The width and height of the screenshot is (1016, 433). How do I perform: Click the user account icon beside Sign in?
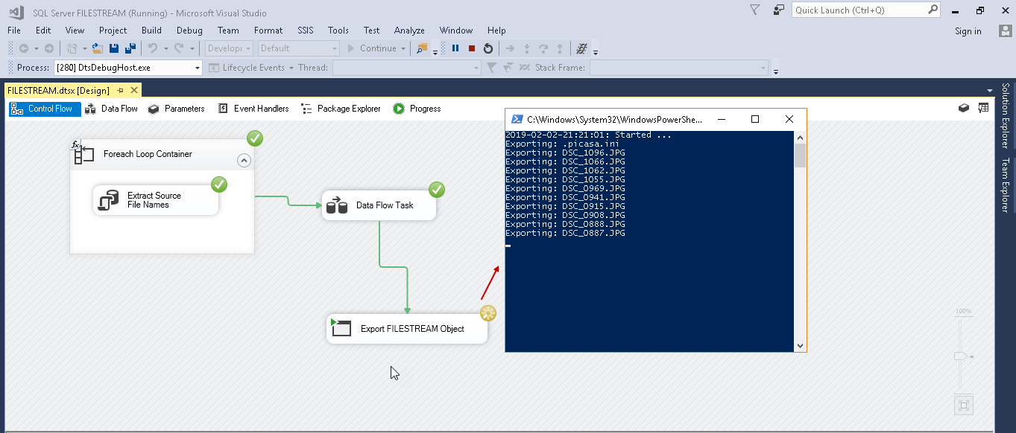click(1005, 31)
